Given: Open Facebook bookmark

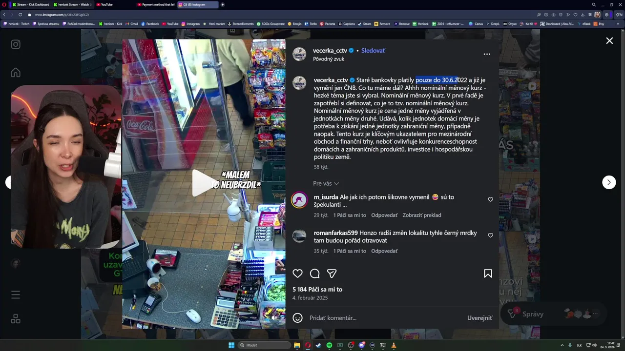Looking at the screenshot, I should (x=150, y=23).
